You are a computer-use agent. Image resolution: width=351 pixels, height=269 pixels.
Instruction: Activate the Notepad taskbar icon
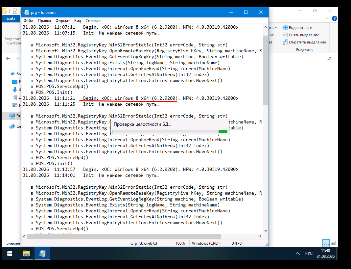click(42, 254)
